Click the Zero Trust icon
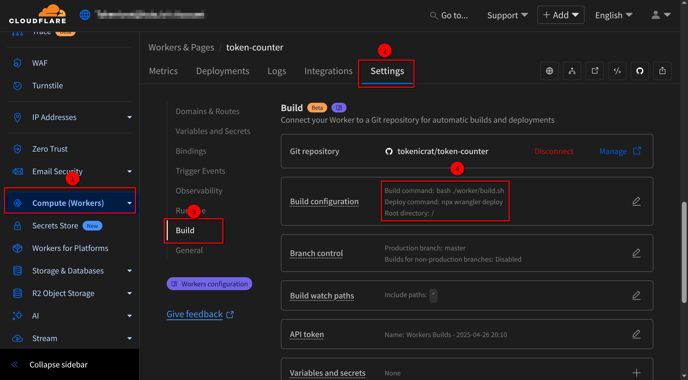Screen dimensions: 688x380 coord(17,149)
